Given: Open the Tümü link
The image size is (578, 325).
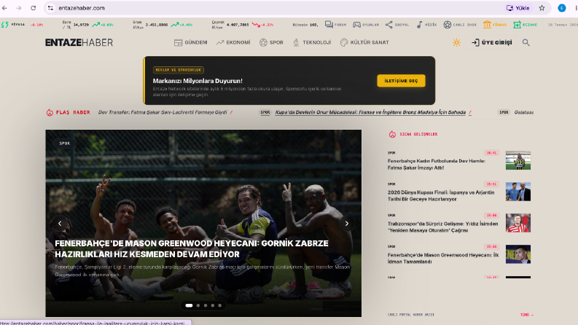Looking at the screenshot, I should pos(527,315).
